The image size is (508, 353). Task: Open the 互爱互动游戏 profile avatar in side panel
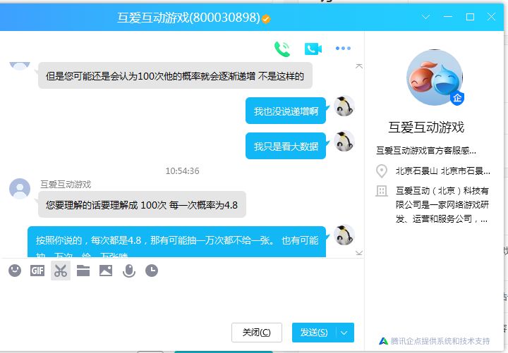[435, 78]
